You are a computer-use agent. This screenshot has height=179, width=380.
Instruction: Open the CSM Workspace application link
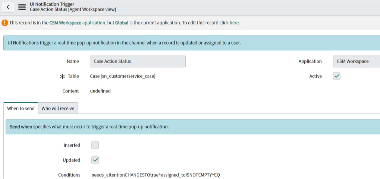77,23
